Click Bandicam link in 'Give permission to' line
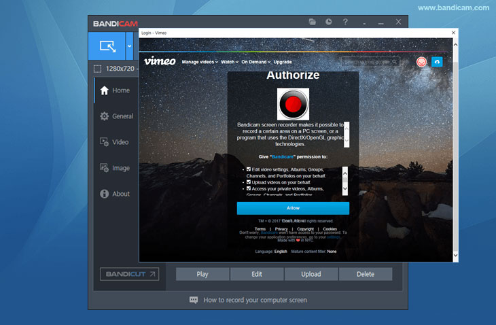This screenshot has height=325, width=496. [283, 157]
